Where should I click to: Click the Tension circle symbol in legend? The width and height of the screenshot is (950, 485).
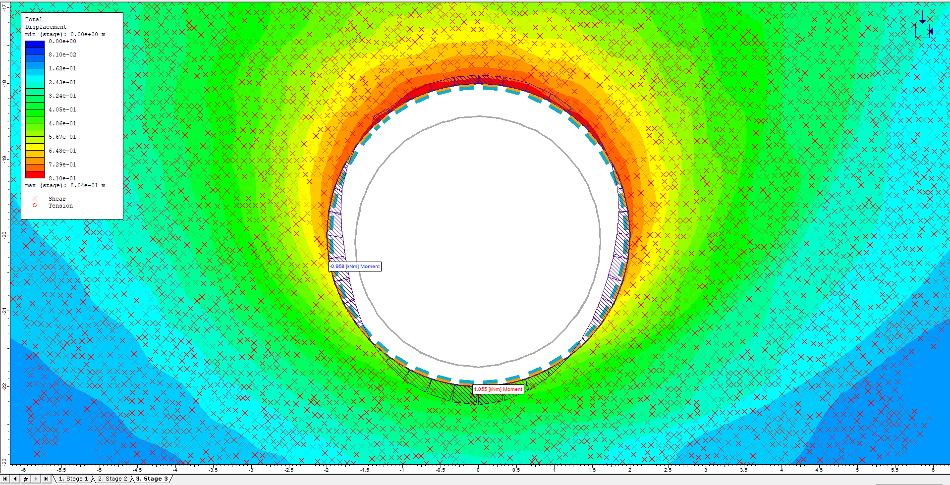pos(34,205)
